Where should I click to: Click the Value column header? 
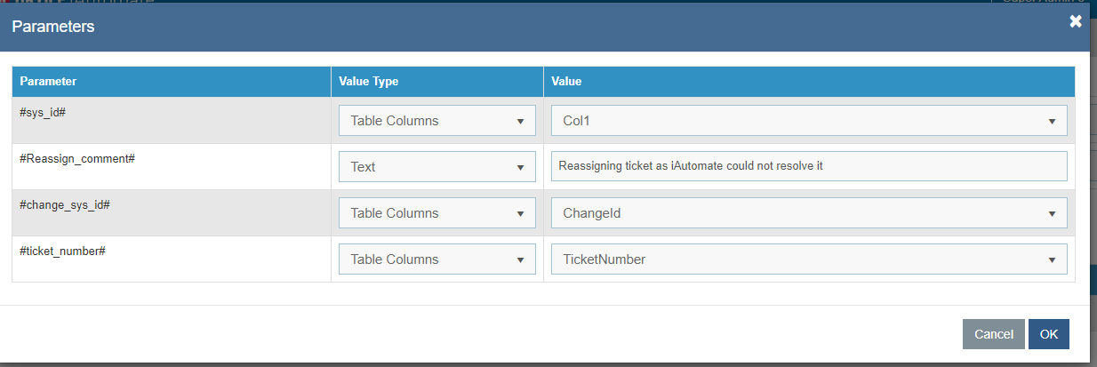[x=566, y=82]
